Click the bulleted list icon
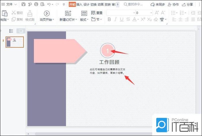This screenshot has width=202, height=136. coord(173,13)
